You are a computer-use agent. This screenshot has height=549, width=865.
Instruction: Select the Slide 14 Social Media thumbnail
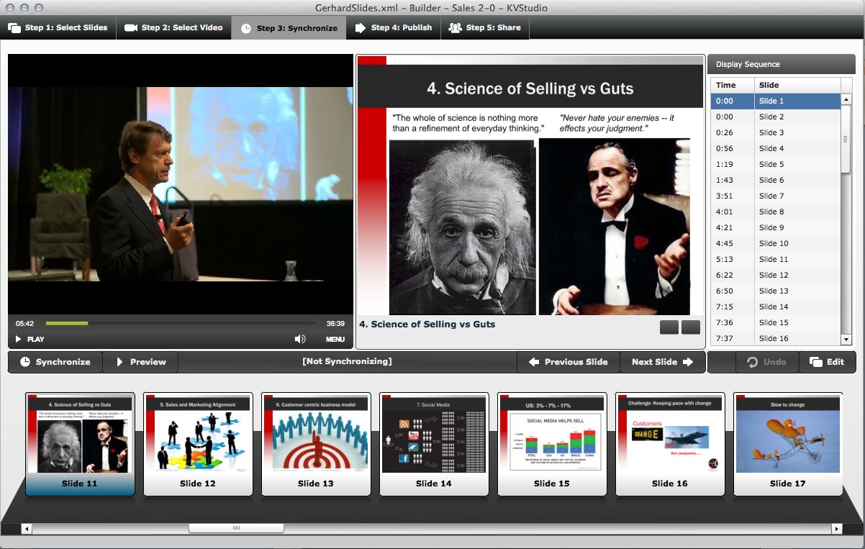pos(434,444)
